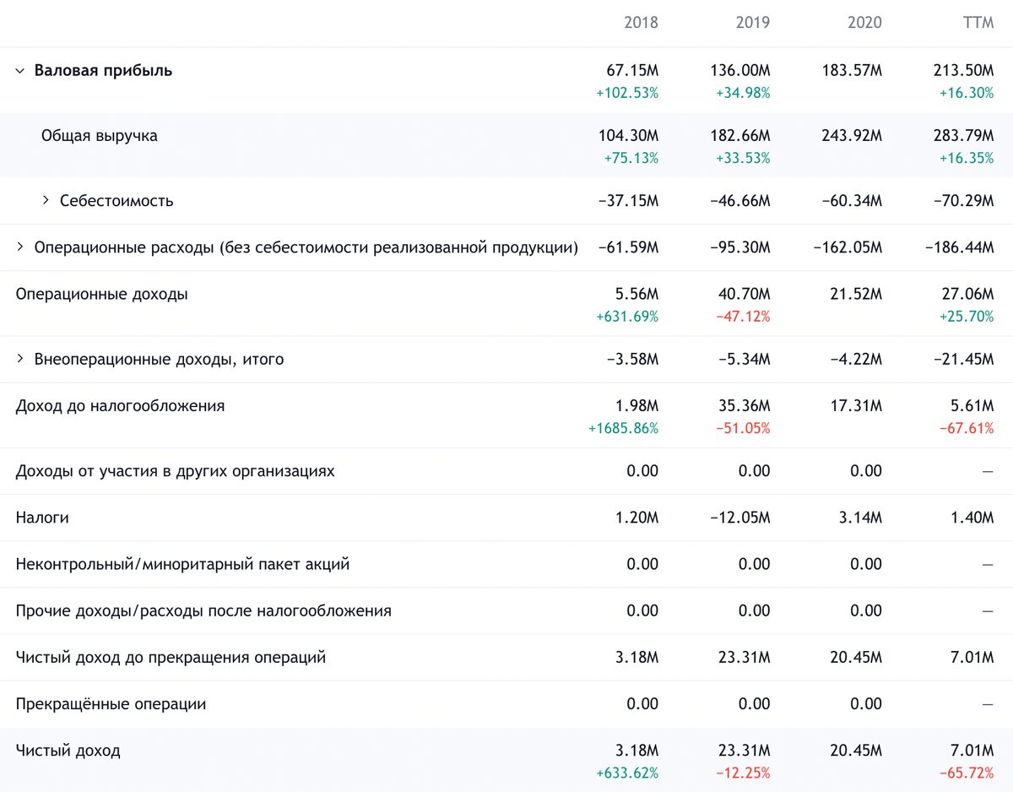
Task: Select the Чистый доход до прекращения операций label
Action: point(171,657)
